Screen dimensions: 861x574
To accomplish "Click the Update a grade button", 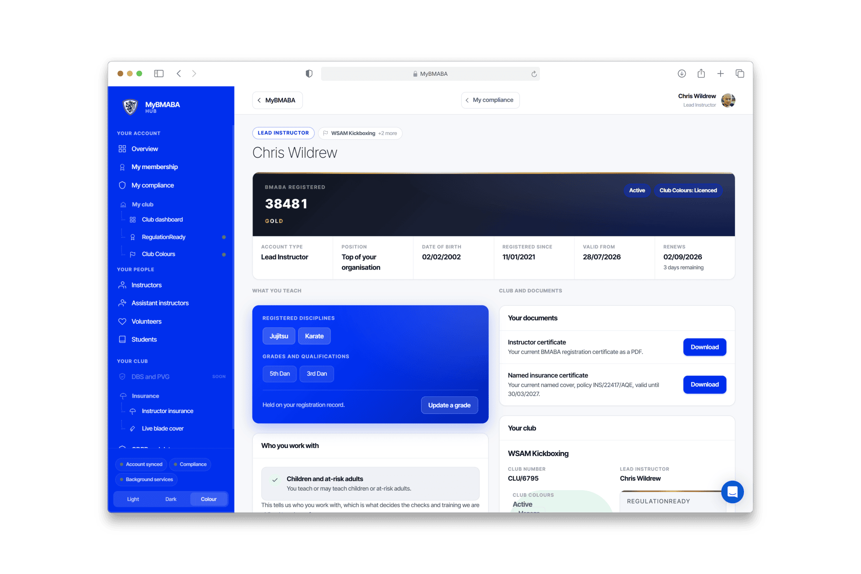I will click(449, 405).
